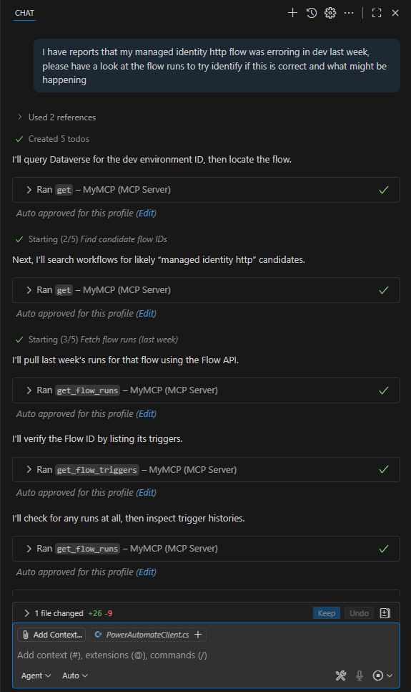The width and height of the screenshot is (411, 692).
Task: Click the microphone voice input icon
Action: coord(360,676)
